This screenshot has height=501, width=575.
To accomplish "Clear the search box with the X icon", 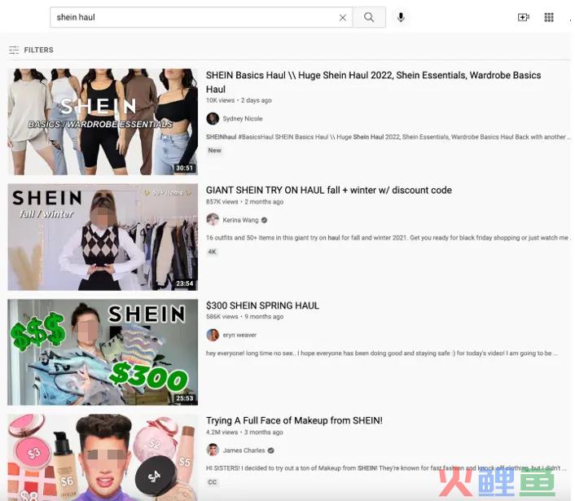I will click(x=343, y=18).
